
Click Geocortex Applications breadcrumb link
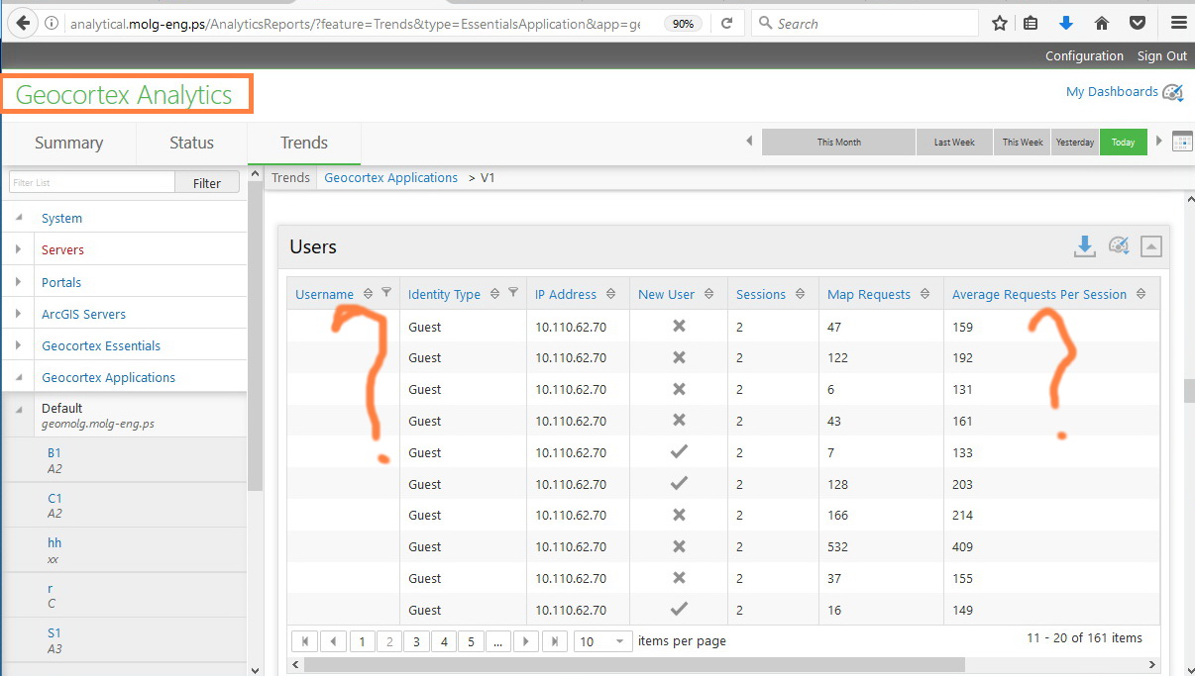(x=391, y=178)
